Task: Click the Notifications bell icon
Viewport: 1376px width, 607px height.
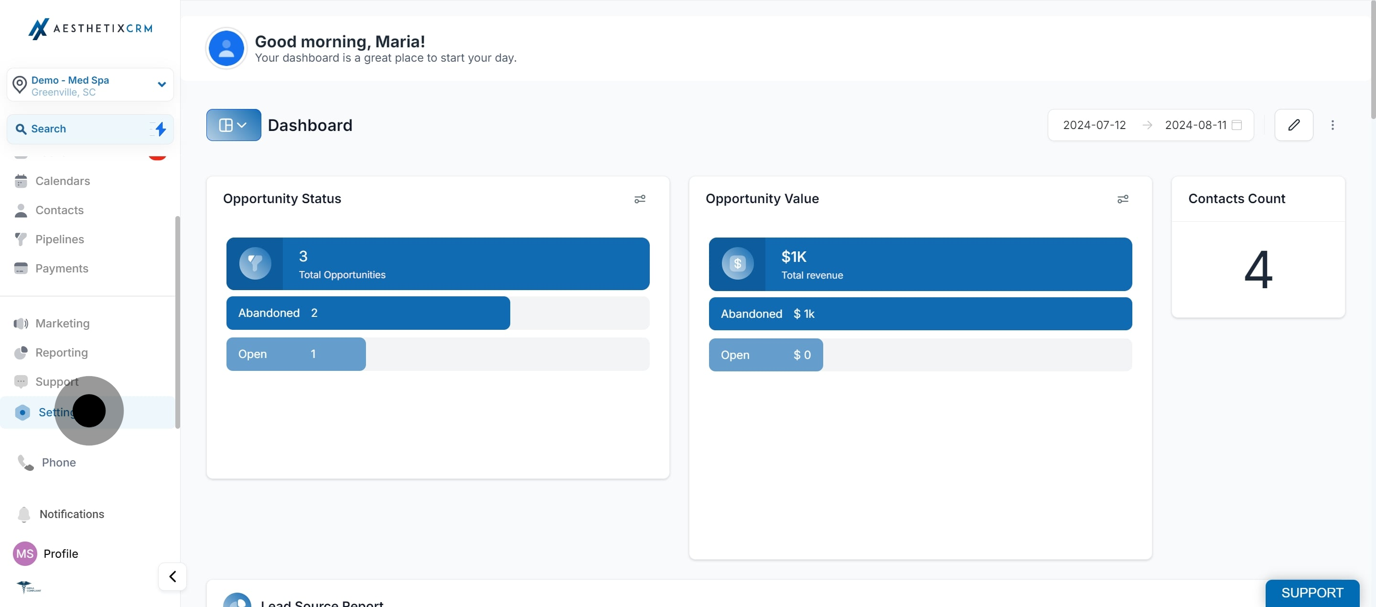Action: 23,514
